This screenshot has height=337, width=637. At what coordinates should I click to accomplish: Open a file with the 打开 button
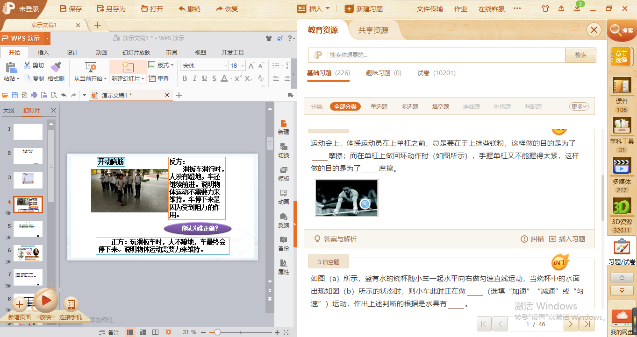(x=152, y=8)
